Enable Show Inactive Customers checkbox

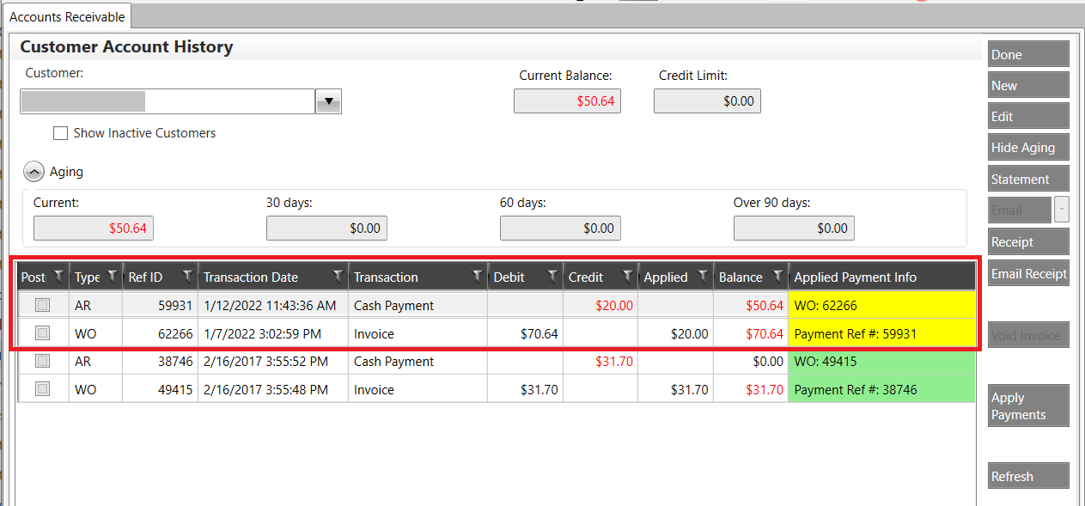60,133
